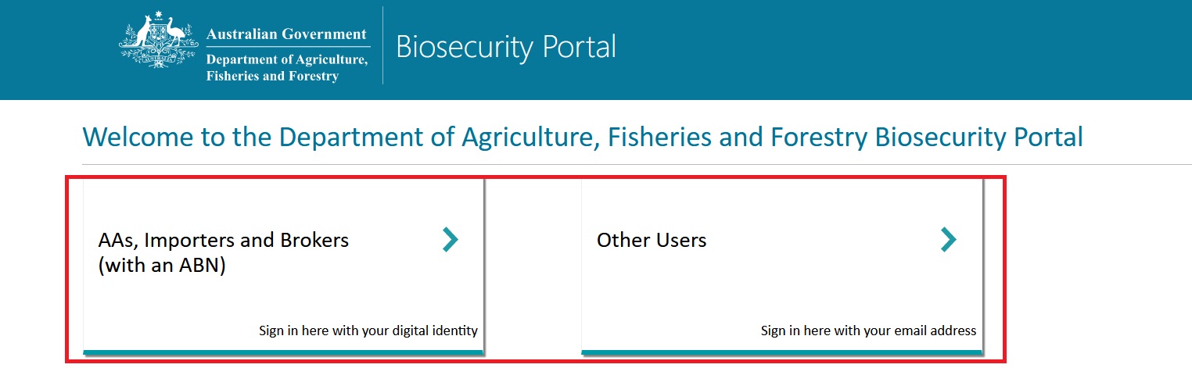This screenshot has height=368, width=1192.
Task: Click 'Department of Agriculture, Fisheries and Forestry' header text
Action: (x=286, y=68)
